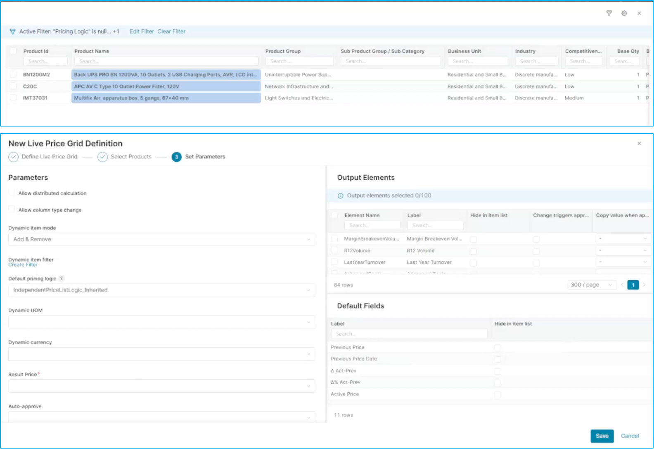
Task: Click the info icon beside Output elements selected
Action: click(341, 196)
